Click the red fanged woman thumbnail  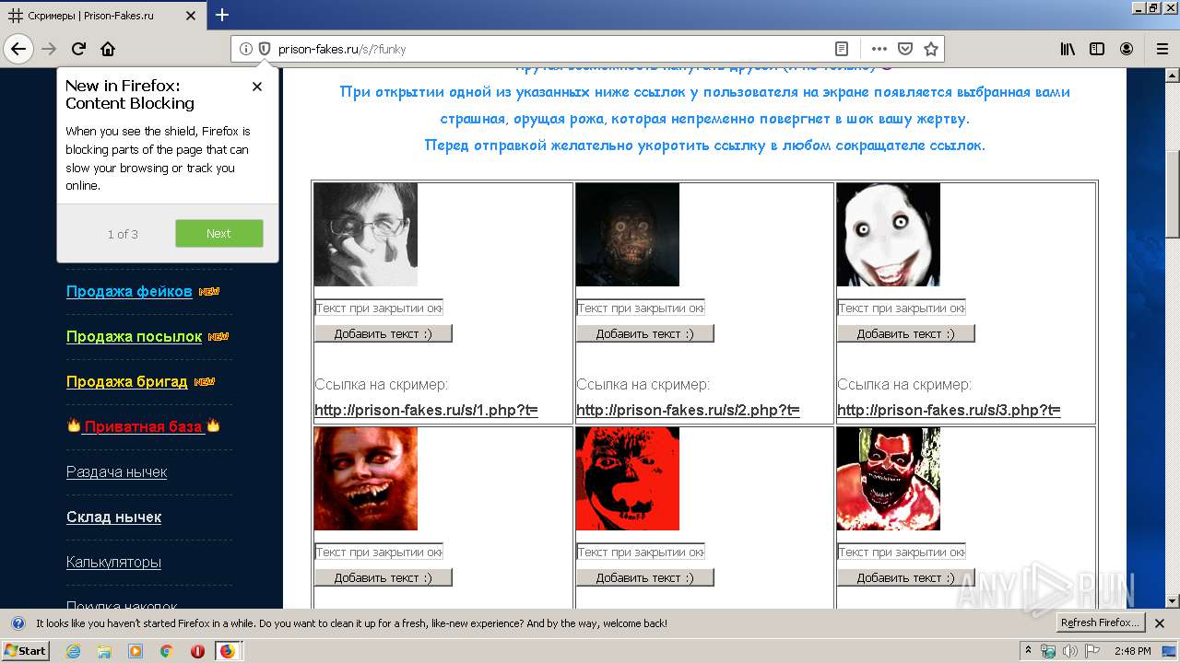click(366, 479)
